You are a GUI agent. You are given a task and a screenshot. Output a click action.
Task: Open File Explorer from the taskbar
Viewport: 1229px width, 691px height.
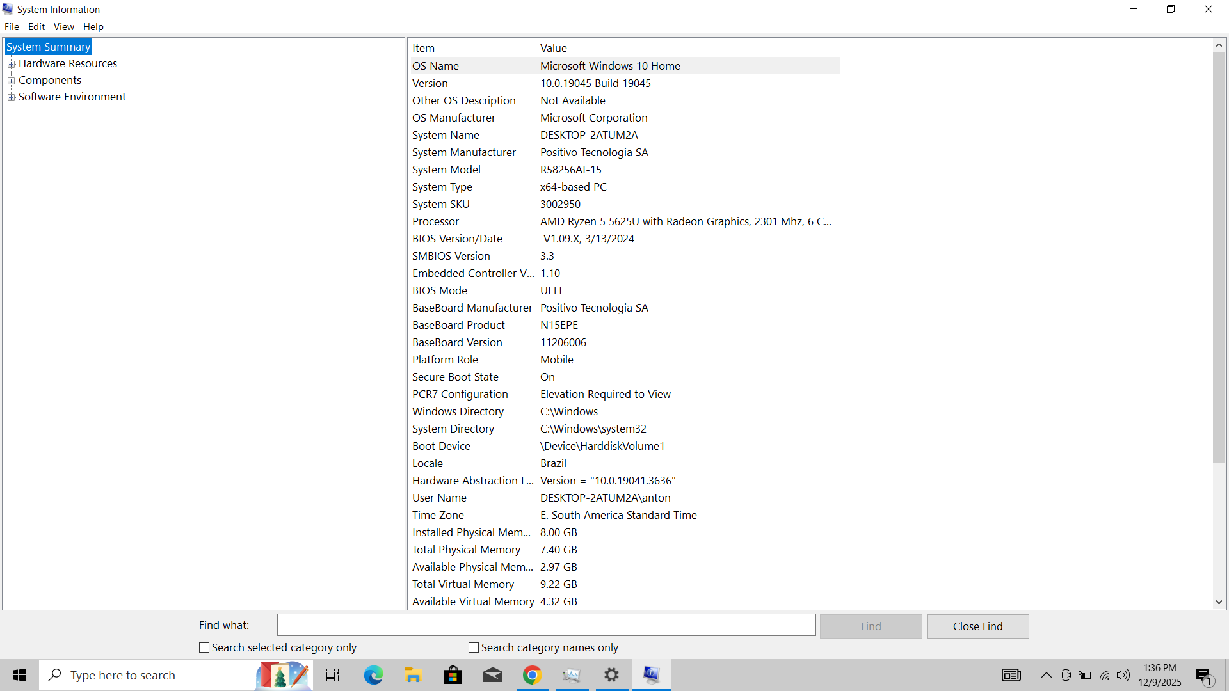413,675
